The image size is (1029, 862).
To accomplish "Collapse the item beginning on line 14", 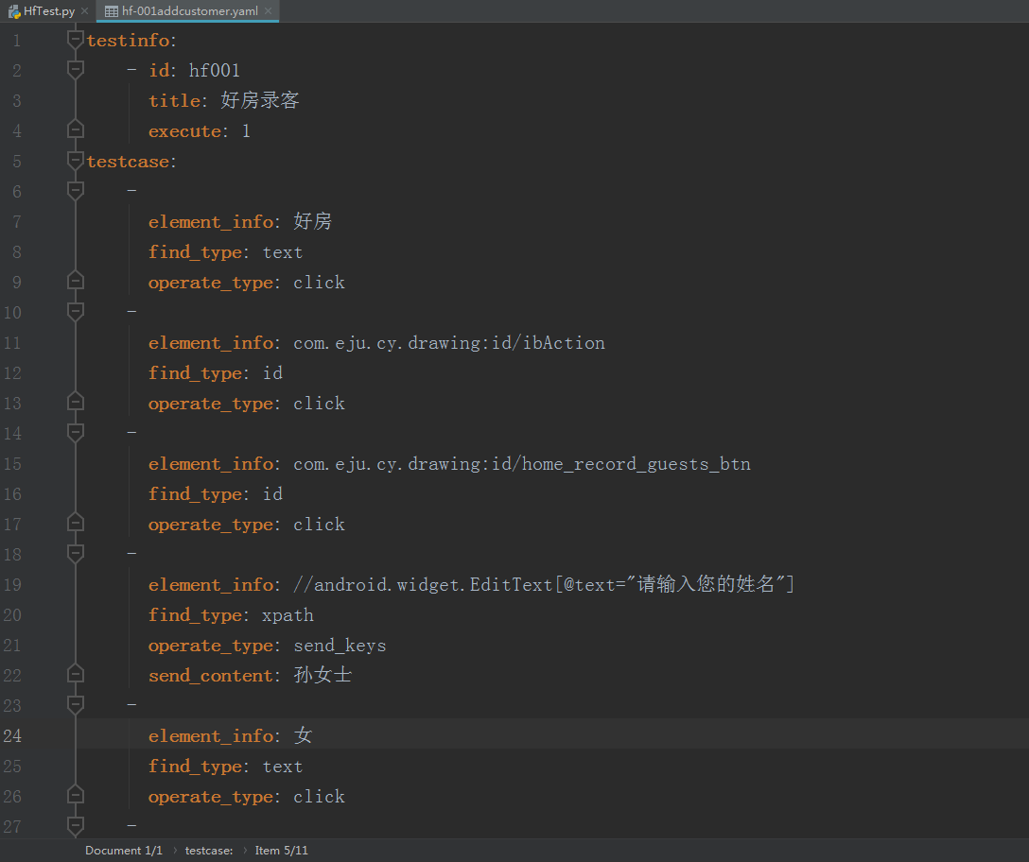I will [x=76, y=433].
